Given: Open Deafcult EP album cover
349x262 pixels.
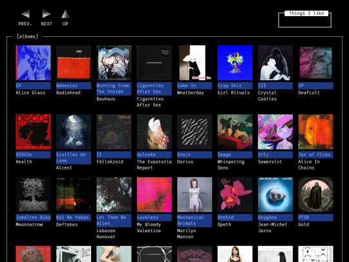Looking at the screenshot, I should (315, 63).
